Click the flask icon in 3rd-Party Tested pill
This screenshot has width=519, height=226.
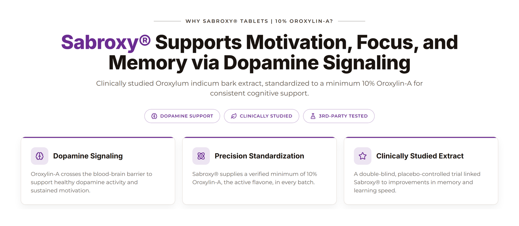(x=313, y=116)
